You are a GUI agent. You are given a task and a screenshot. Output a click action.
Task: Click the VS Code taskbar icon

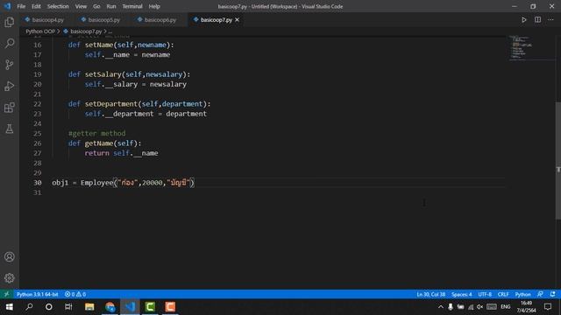pyautogui.click(x=130, y=307)
